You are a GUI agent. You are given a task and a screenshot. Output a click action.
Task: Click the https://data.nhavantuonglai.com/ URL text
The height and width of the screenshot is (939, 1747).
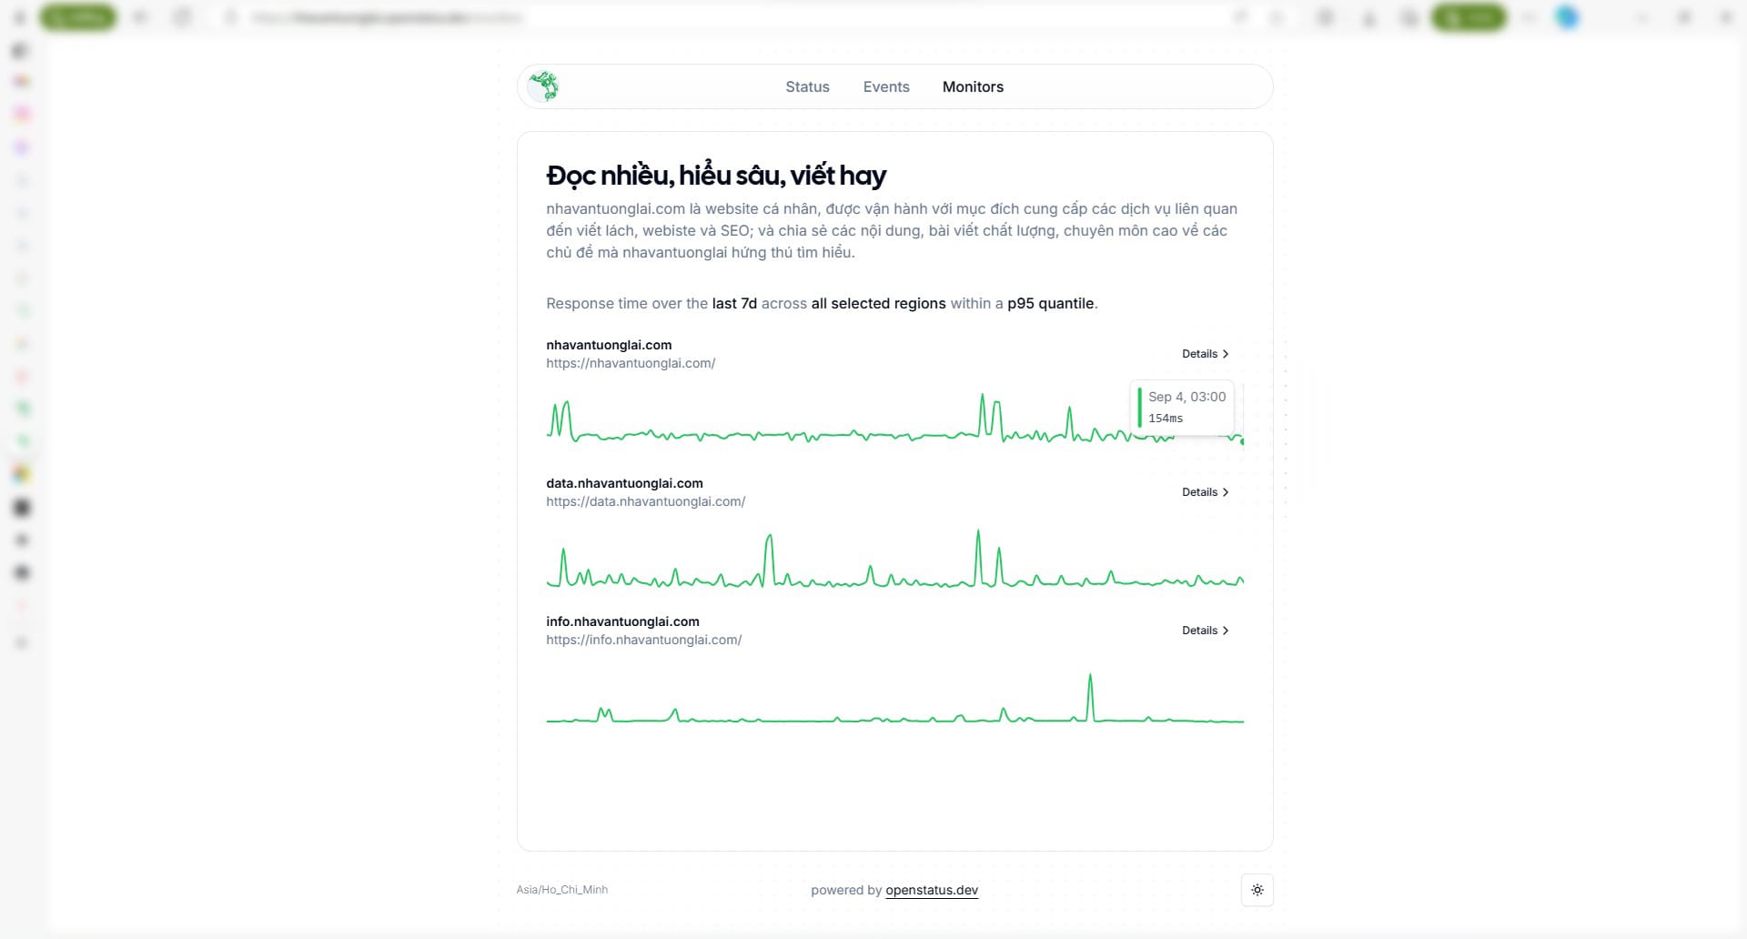[645, 501]
